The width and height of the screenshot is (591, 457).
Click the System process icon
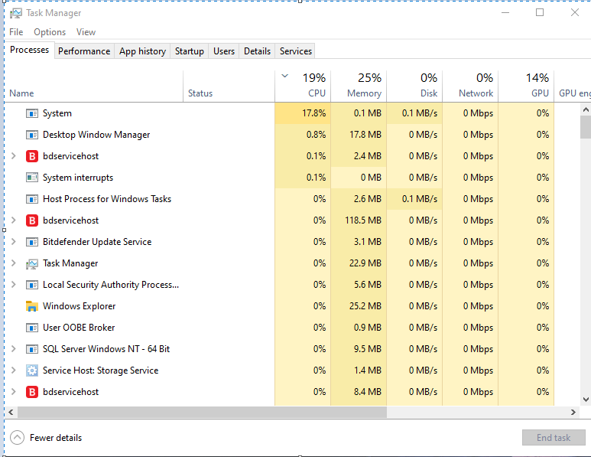tap(32, 113)
